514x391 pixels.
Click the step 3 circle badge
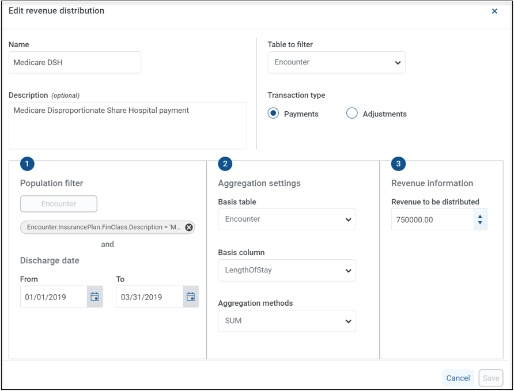tap(398, 164)
